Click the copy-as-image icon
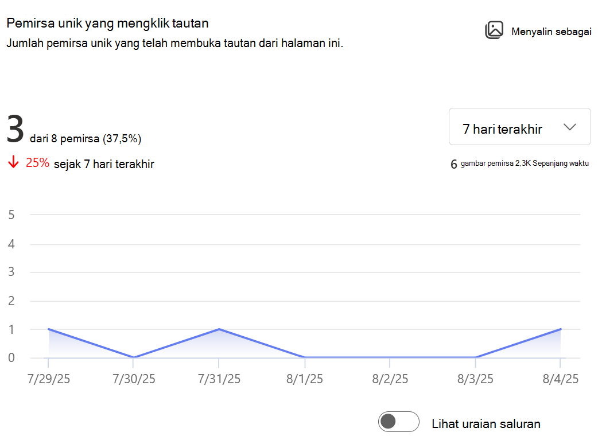This screenshot has height=436, width=598. click(494, 30)
